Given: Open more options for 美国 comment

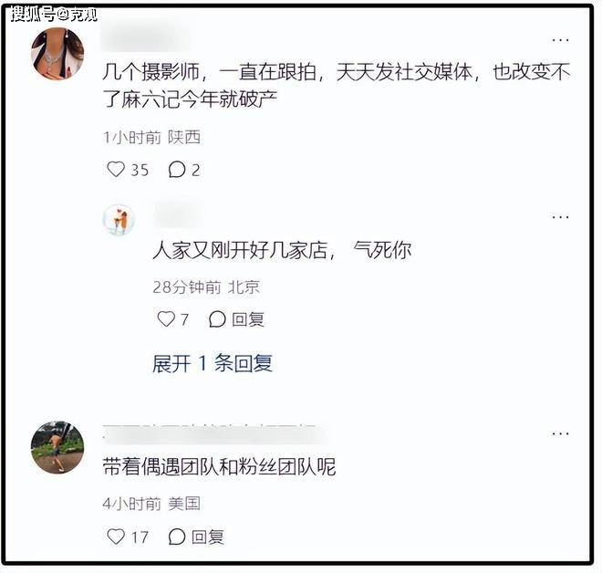Looking at the screenshot, I should coord(560,434).
